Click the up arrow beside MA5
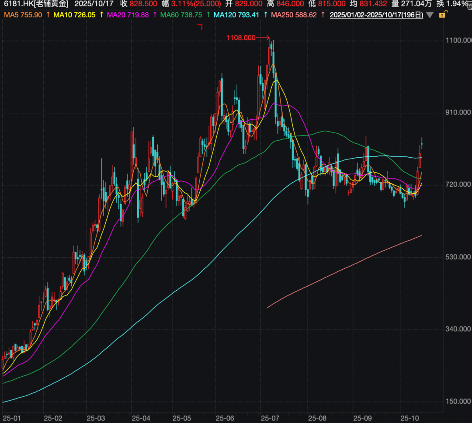This screenshot has width=472, height=423. point(48,15)
